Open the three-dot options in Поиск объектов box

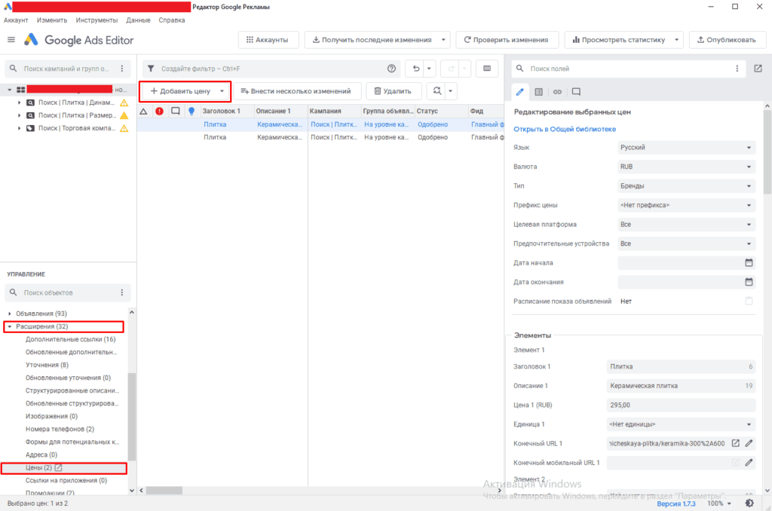point(122,292)
